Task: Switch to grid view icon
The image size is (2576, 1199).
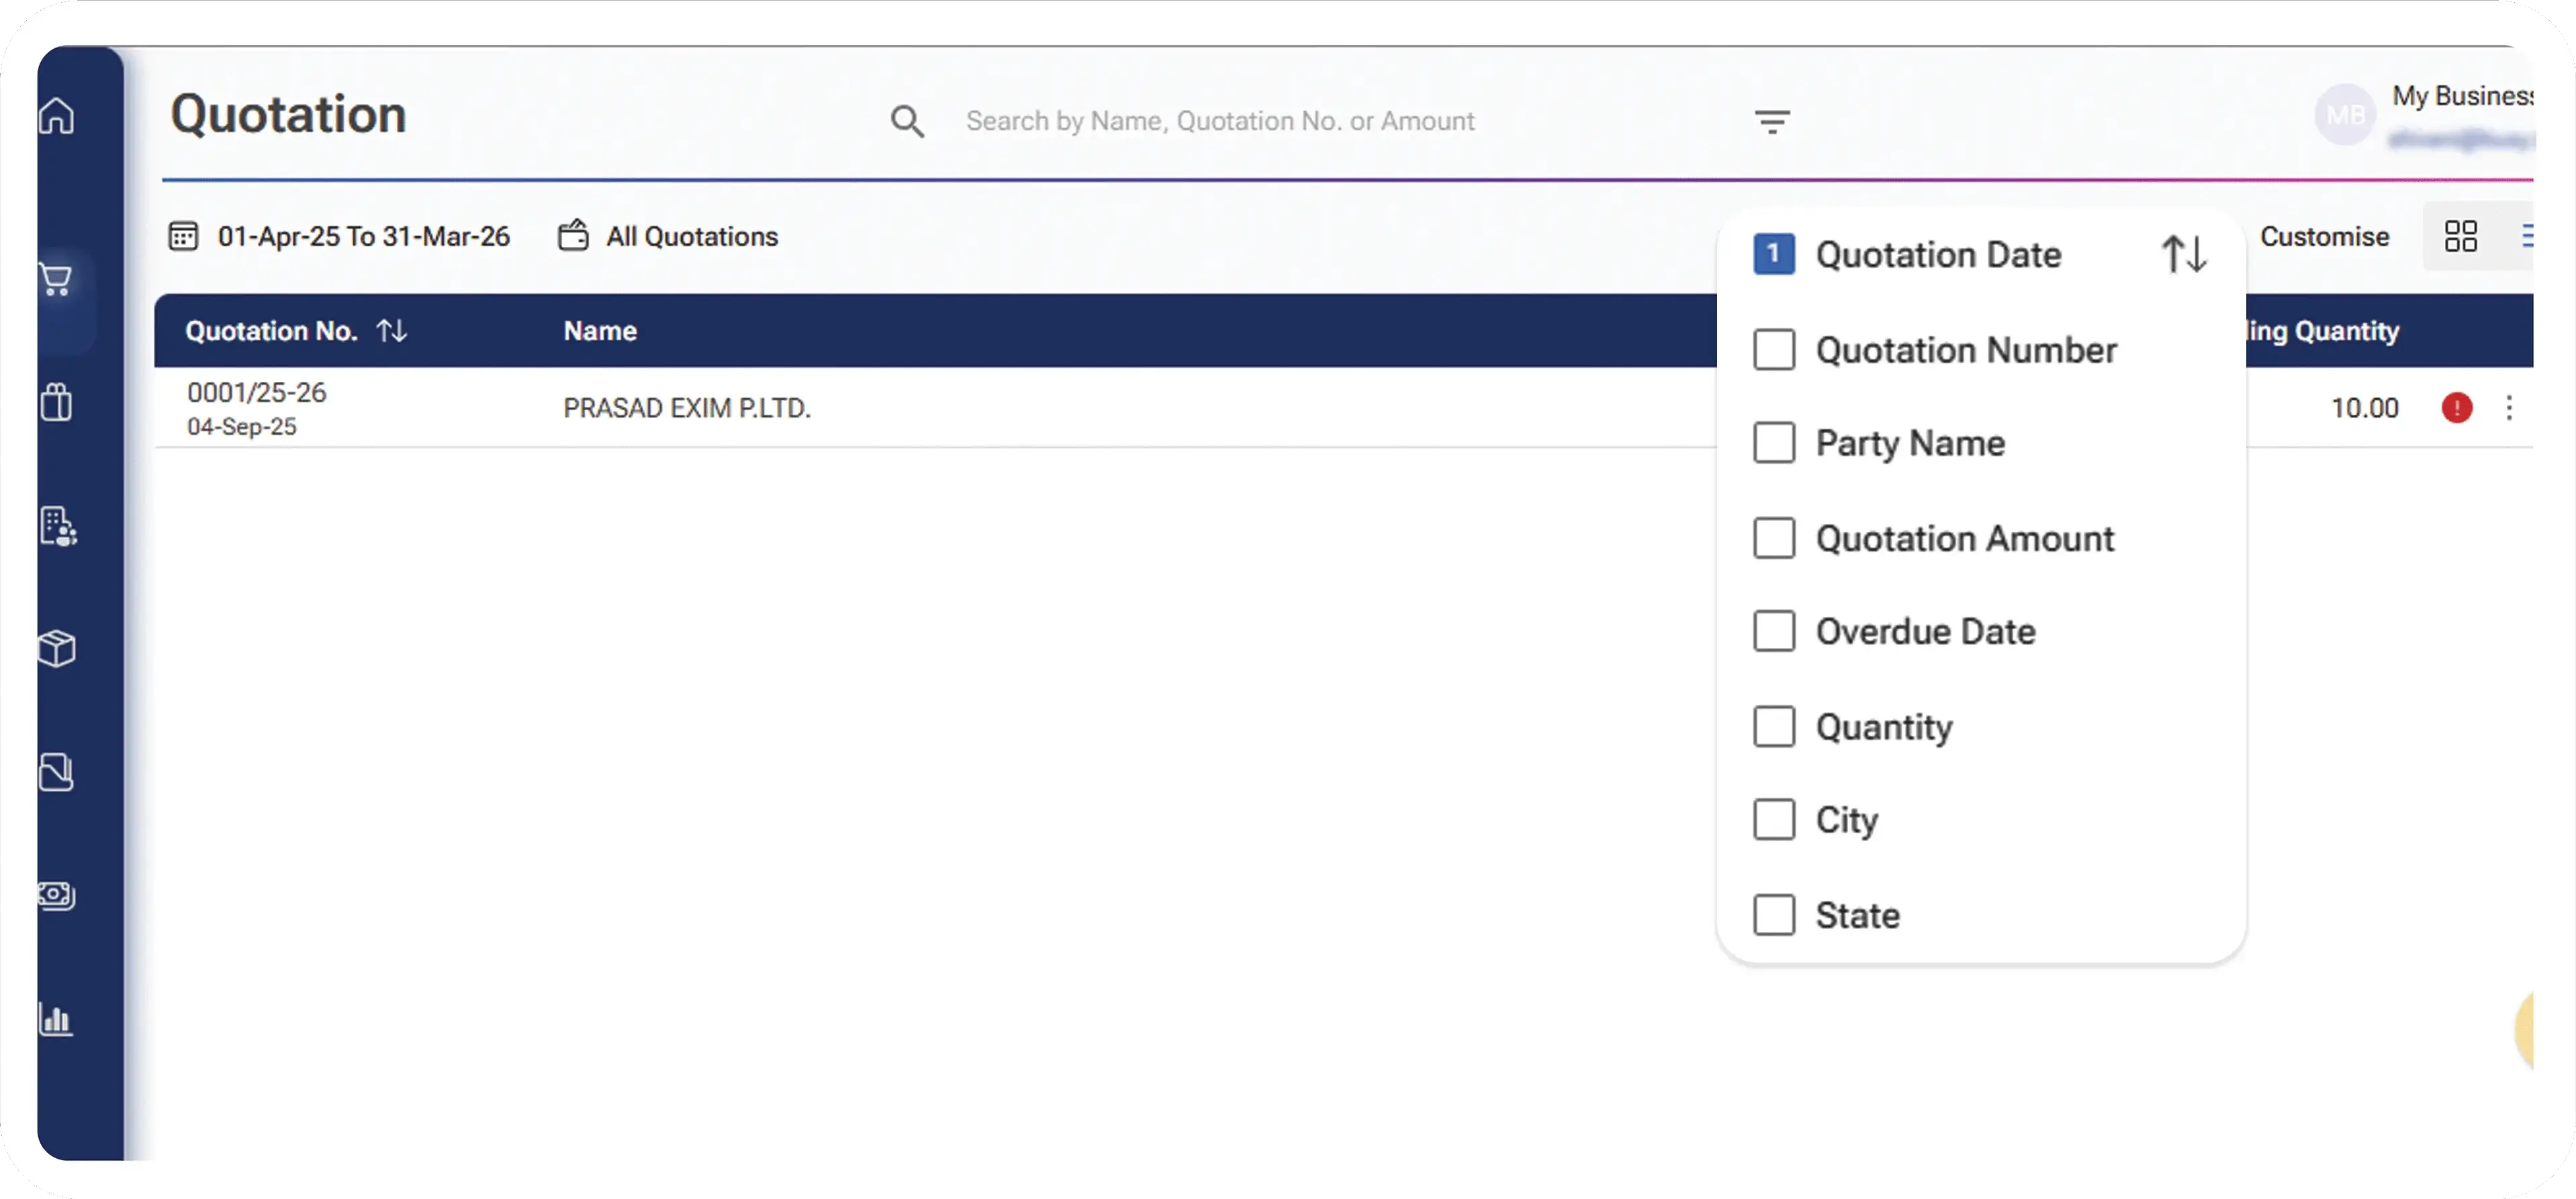Action: pos(2460,237)
